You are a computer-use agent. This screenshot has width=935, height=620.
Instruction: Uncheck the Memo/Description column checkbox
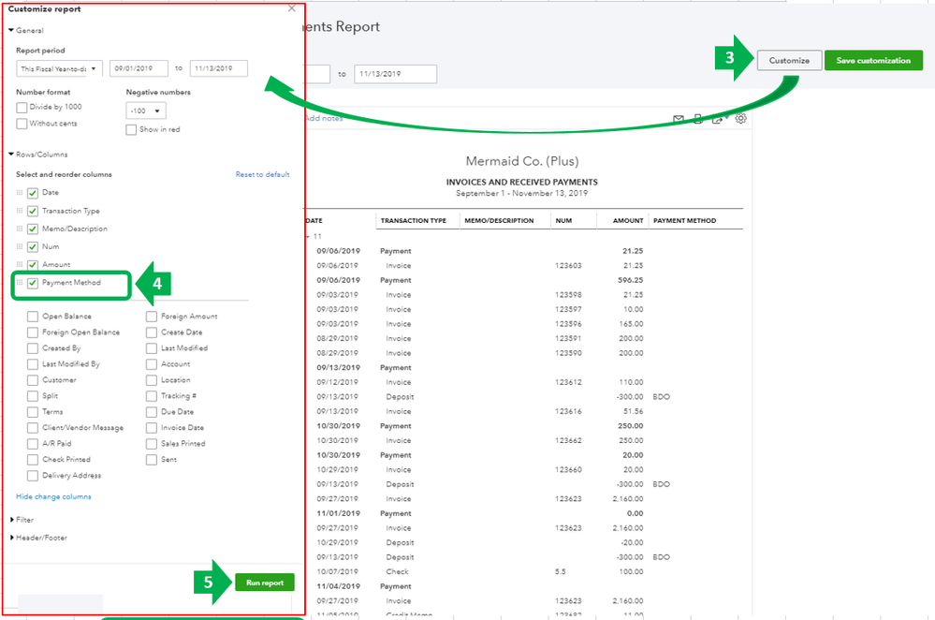point(33,229)
